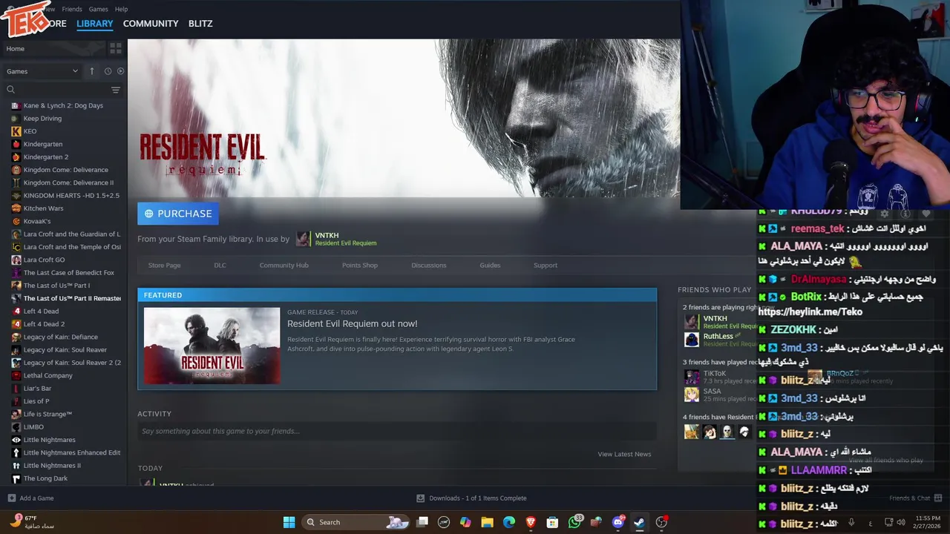Select Keep Driving in game list

(42, 119)
